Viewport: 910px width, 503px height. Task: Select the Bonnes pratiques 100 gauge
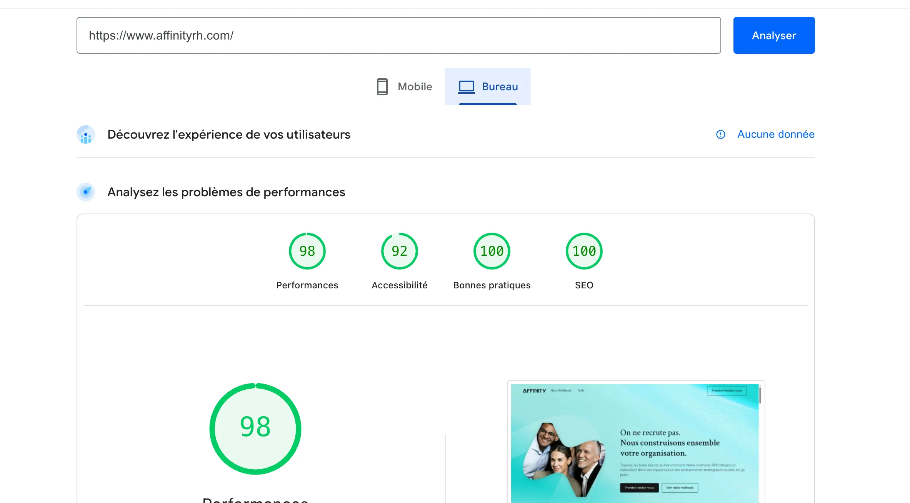click(x=492, y=251)
